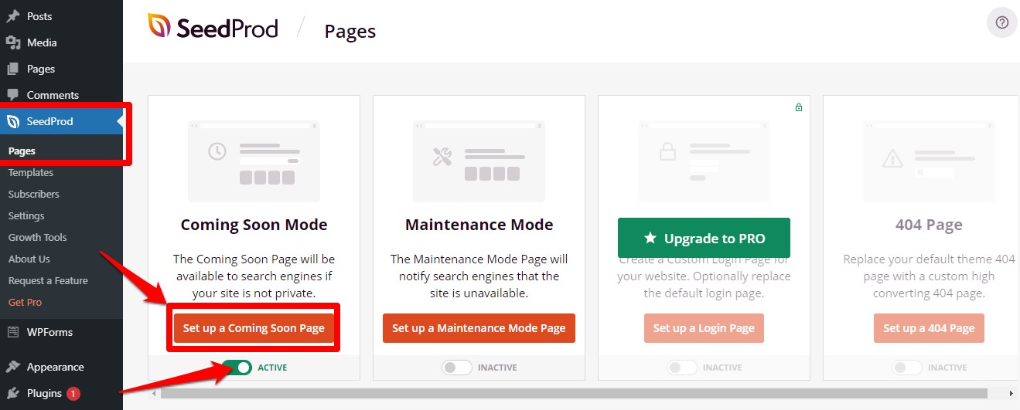Enable the Maintenance Mode toggle
Screen dimensions: 1020x410
click(457, 368)
